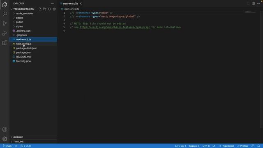This screenshot has width=263, height=148.
Task: Collapse all folders in Explorer
Action: click(x=54, y=9)
